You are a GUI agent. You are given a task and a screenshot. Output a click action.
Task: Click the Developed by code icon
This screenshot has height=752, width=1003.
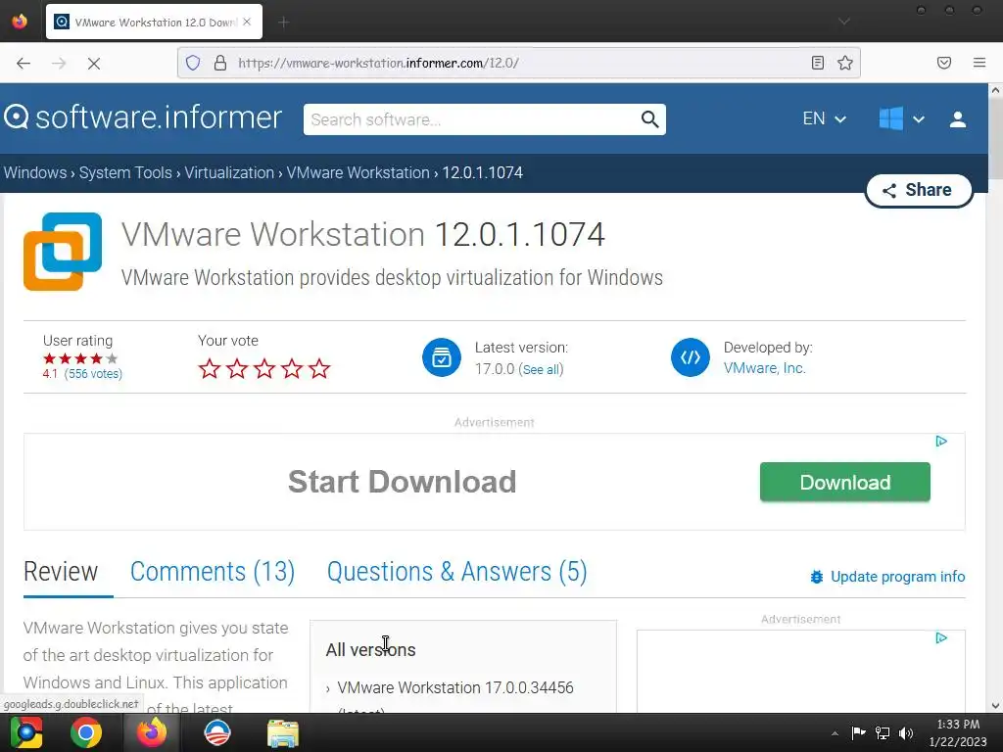[x=691, y=357]
